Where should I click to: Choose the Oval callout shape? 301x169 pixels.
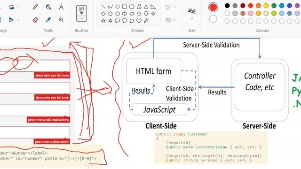tap(125, 21)
